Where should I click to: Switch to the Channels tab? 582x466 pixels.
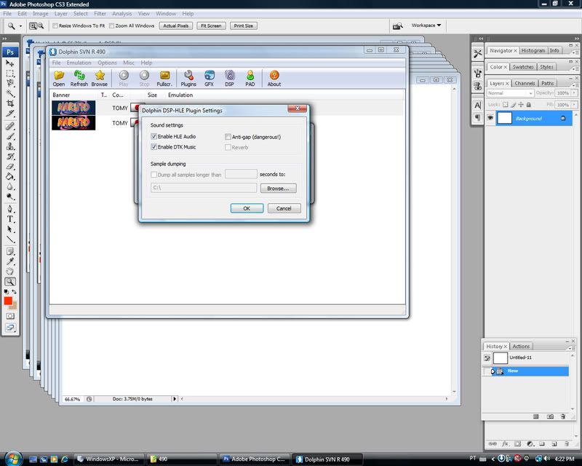click(525, 83)
